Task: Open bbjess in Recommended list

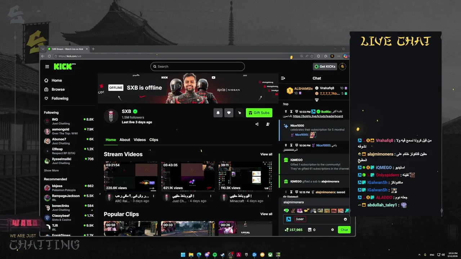Action: (x=68, y=188)
